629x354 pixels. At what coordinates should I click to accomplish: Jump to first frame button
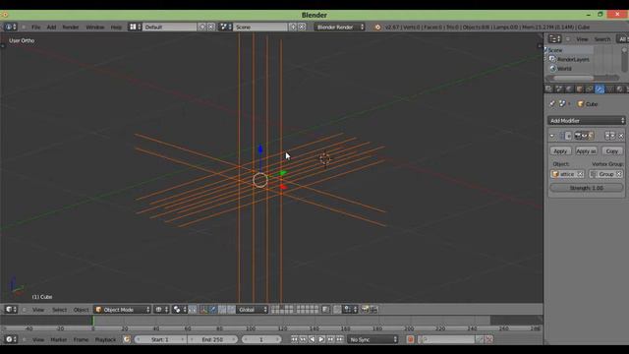coord(294,339)
